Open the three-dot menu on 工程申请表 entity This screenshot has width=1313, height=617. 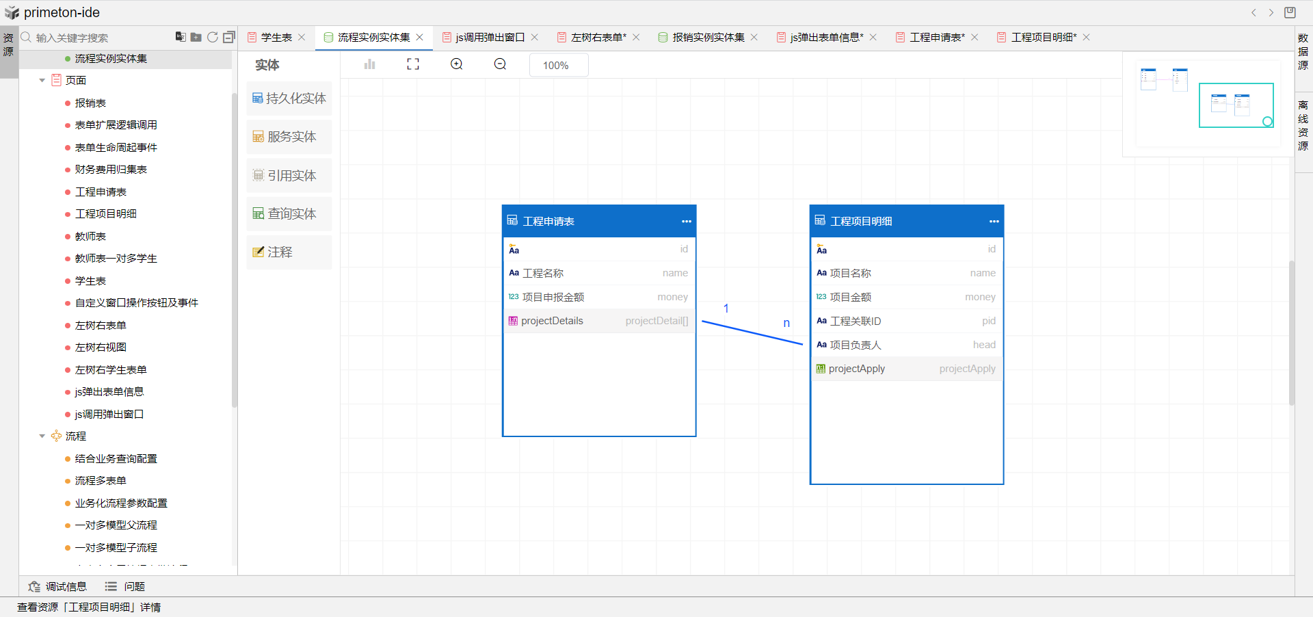point(686,222)
